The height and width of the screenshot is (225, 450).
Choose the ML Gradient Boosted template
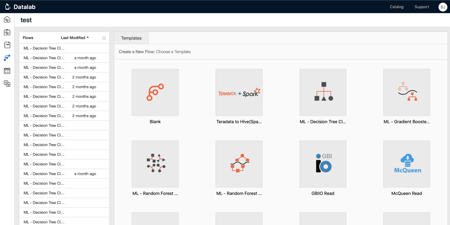pyautogui.click(x=407, y=92)
